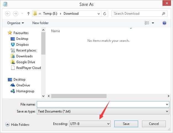Click the Favourites star icon

10,33
